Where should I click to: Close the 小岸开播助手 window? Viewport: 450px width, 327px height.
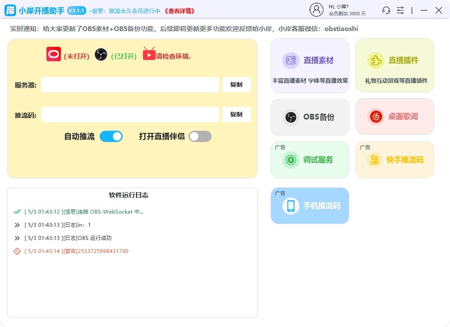439,11
